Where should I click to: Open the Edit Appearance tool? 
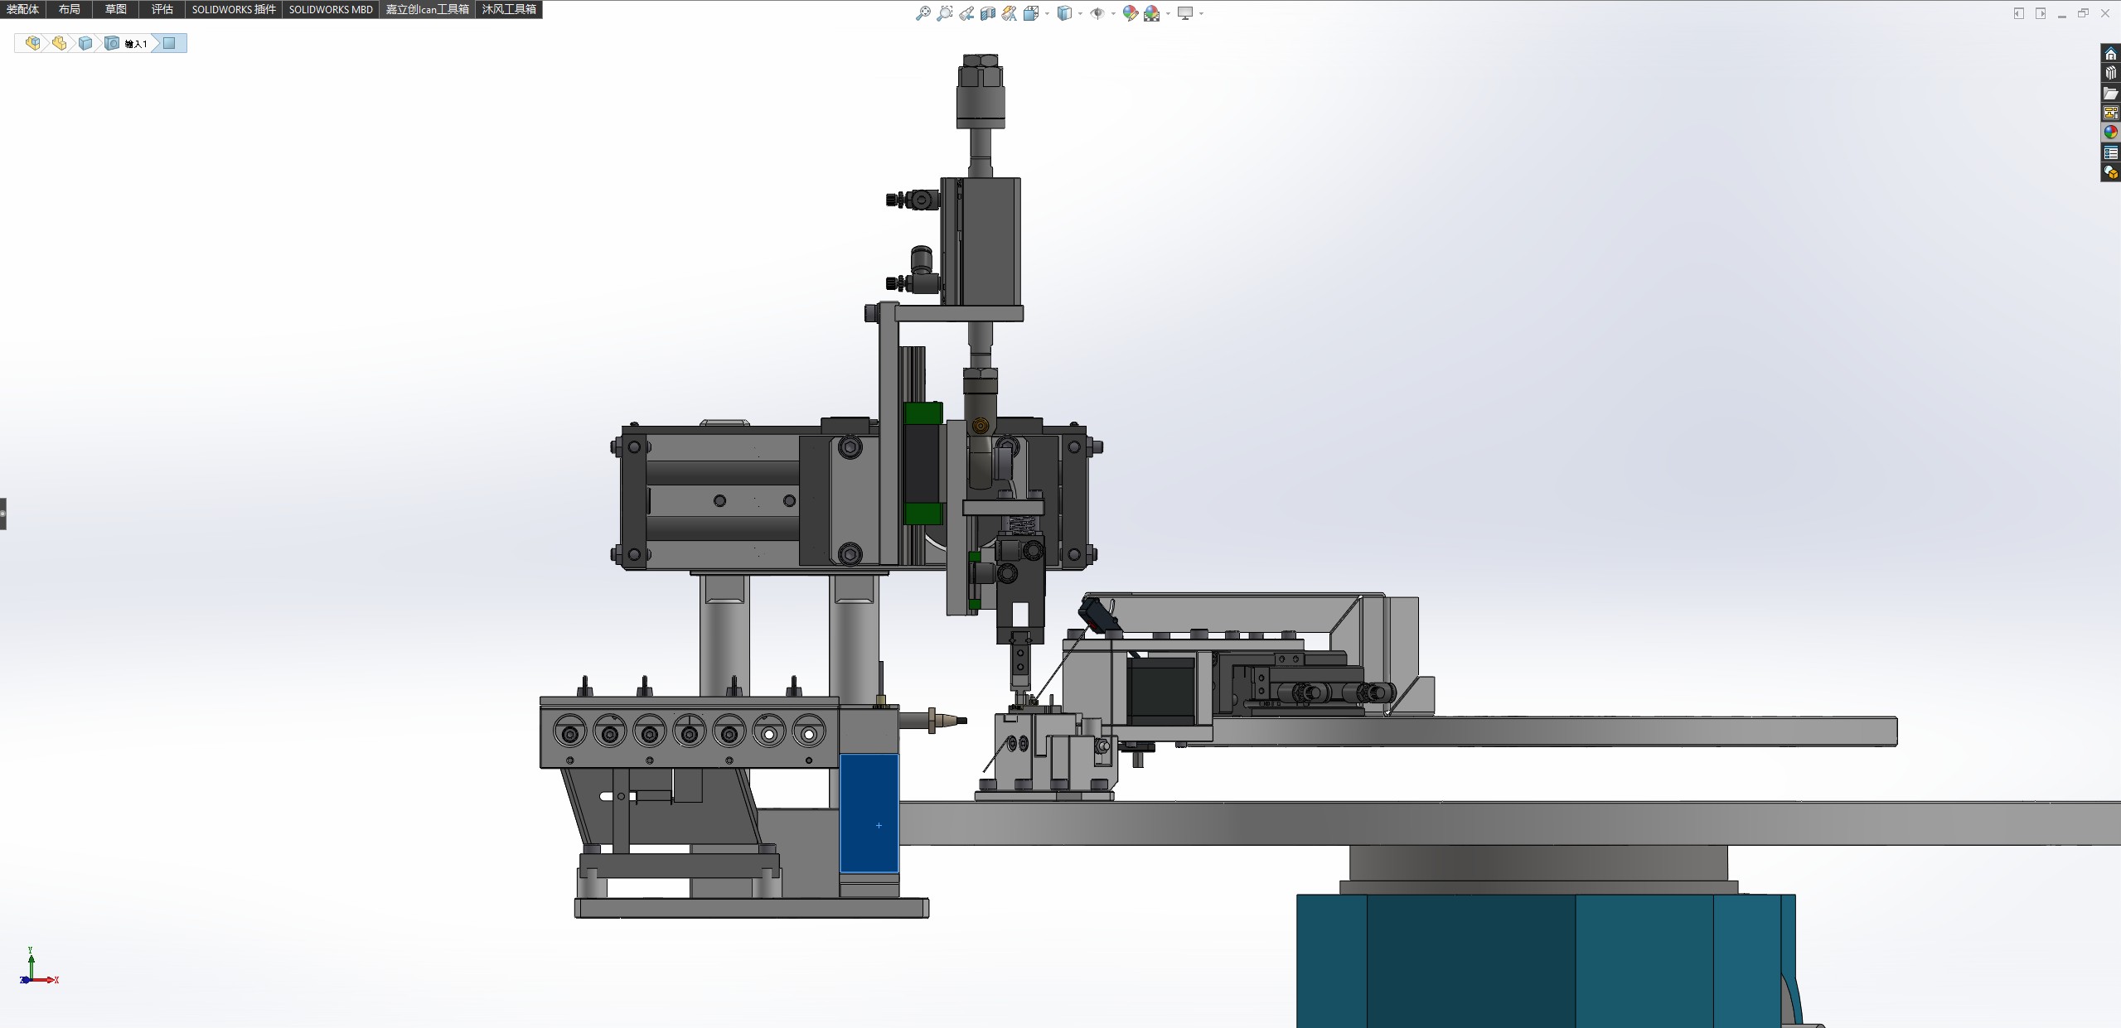pyautogui.click(x=1130, y=13)
